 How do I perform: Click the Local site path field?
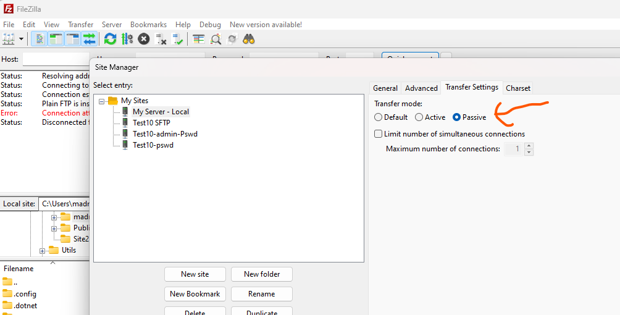click(x=64, y=204)
